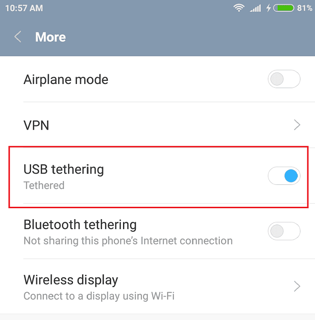The width and height of the screenshot is (315, 320).
Task: Tap the More page title
Action: (x=51, y=37)
